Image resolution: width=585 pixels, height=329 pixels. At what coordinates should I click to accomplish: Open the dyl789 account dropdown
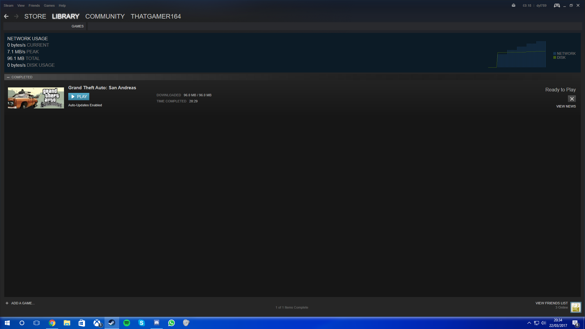click(541, 5)
